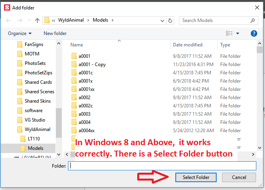Image resolution: width=265 pixels, height=190 pixels.
Task: Open the recent locations dropdown arrow
Action: pyautogui.click(x=29, y=20)
